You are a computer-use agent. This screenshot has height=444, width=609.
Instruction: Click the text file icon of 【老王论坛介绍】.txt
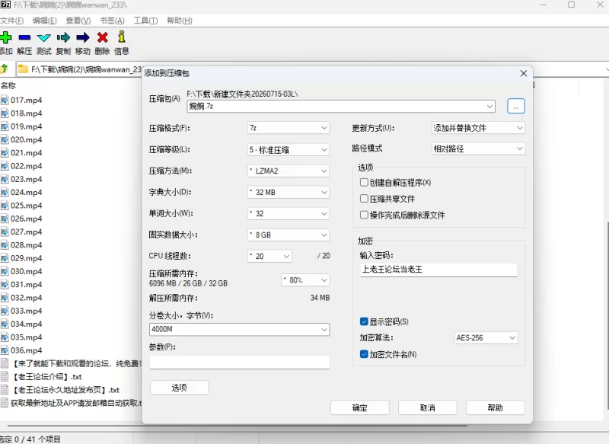(5, 376)
